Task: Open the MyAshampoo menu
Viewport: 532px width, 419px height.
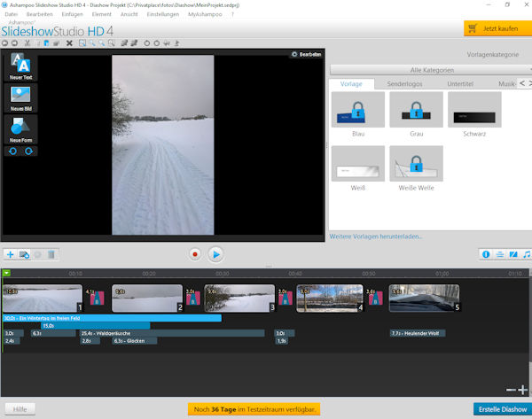Action: click(x=205, y=14)
